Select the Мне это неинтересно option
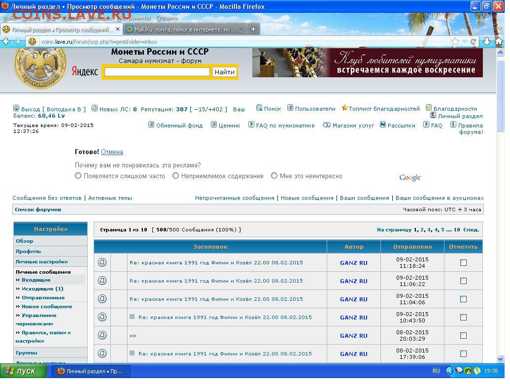Viewport: 510px width, 384px height. pyautogui.click(x=274, y=176)
